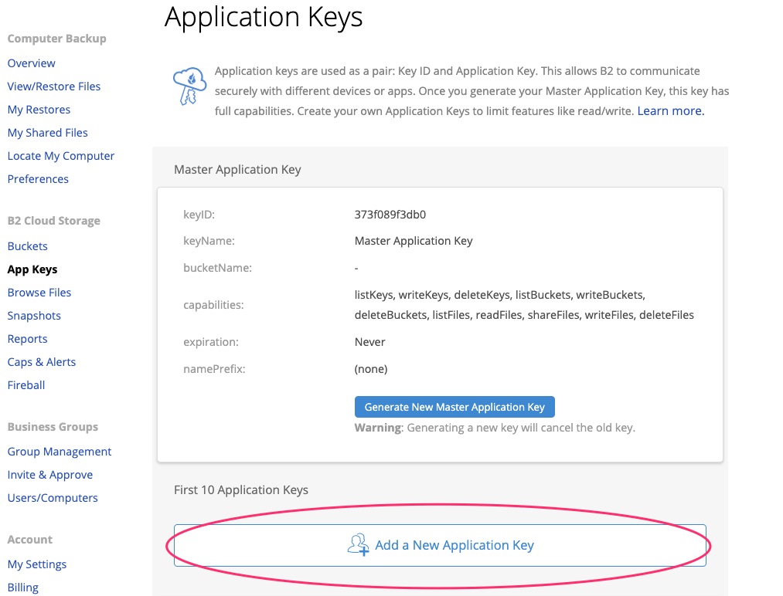Open Computer Backup Preferences
783x596 pixels.
(38, 179)
